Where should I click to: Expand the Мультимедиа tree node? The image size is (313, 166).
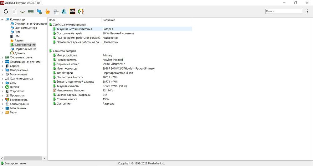(x=3, y=75)
